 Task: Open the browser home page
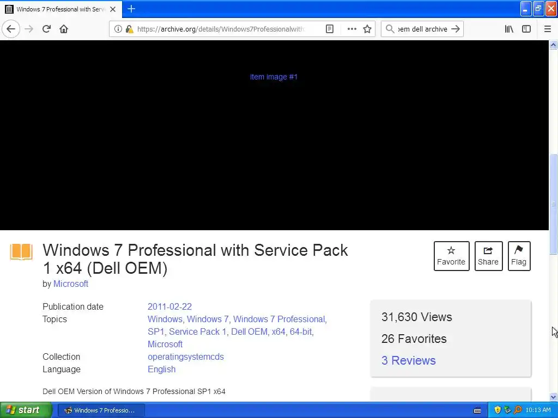pos(64,29)
